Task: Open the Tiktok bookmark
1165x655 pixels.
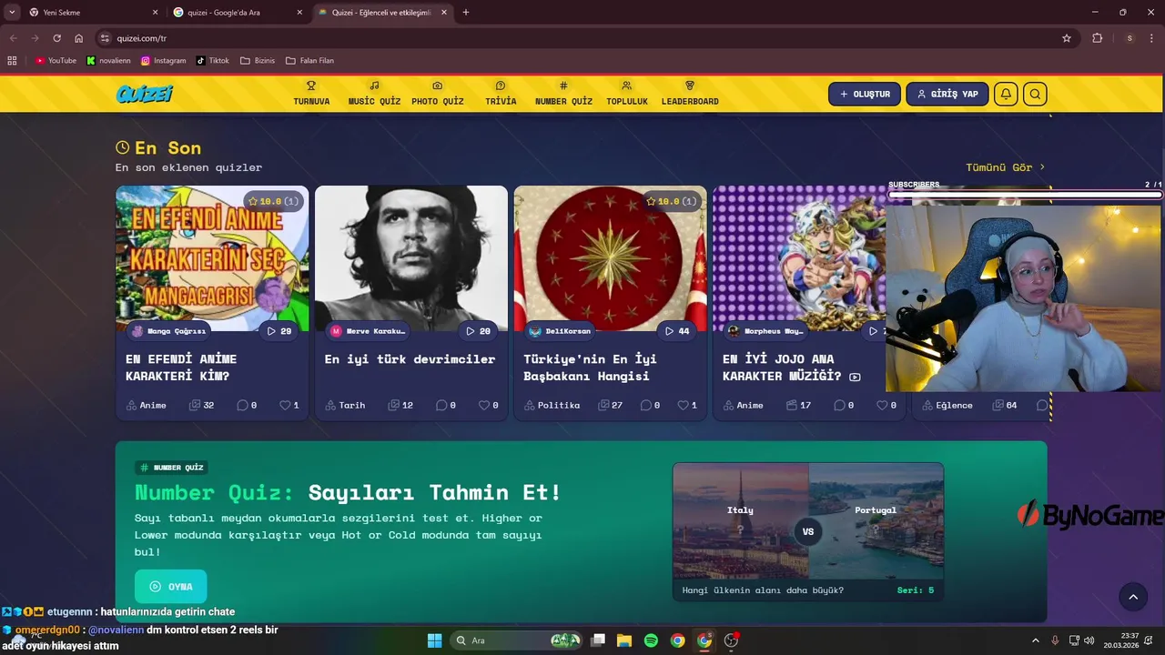Action: pyautogui.click(x=213, y=61)
